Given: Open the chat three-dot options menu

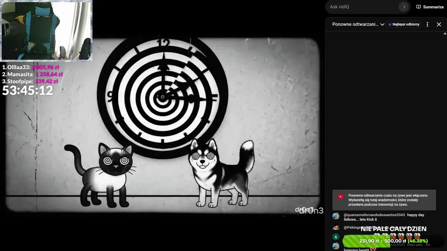Looking at the screenshot, I should (427, 24).
